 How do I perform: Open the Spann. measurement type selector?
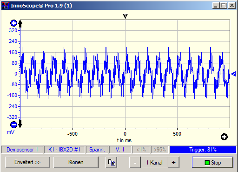[97, 150]
